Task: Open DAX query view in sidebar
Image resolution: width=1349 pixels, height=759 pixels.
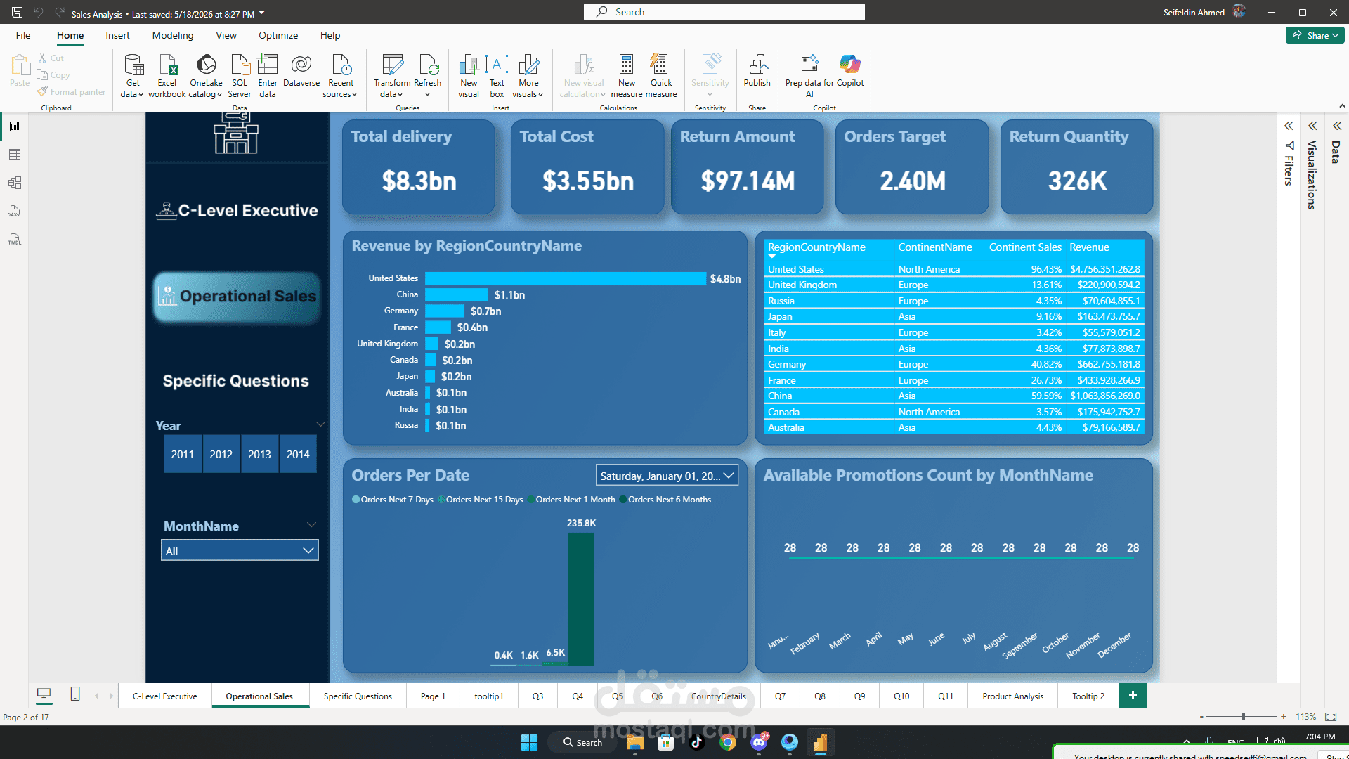Action: coord(15,211)
